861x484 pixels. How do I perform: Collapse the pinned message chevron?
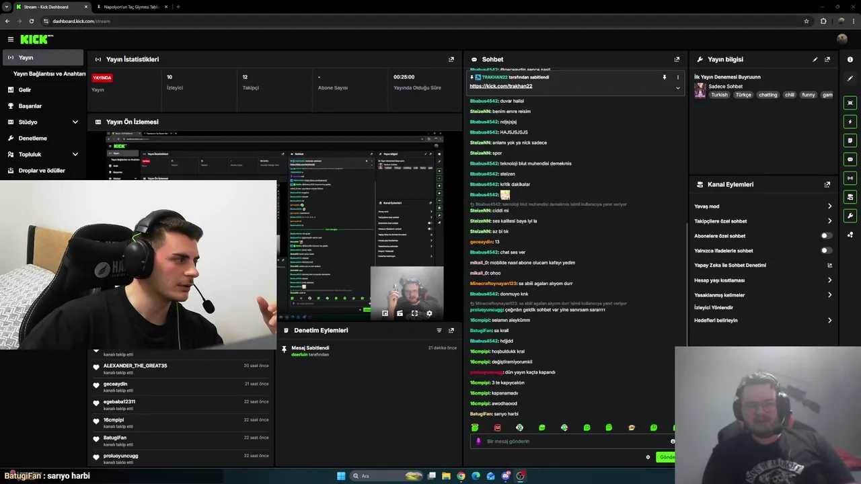click(x=677, y=87)
